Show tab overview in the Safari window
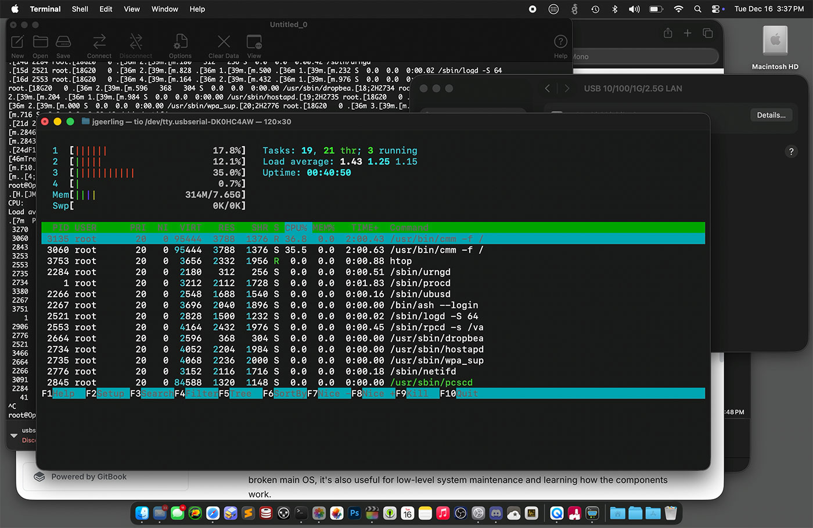The width and height of the screenshot is (813, 528). [707, 33]
